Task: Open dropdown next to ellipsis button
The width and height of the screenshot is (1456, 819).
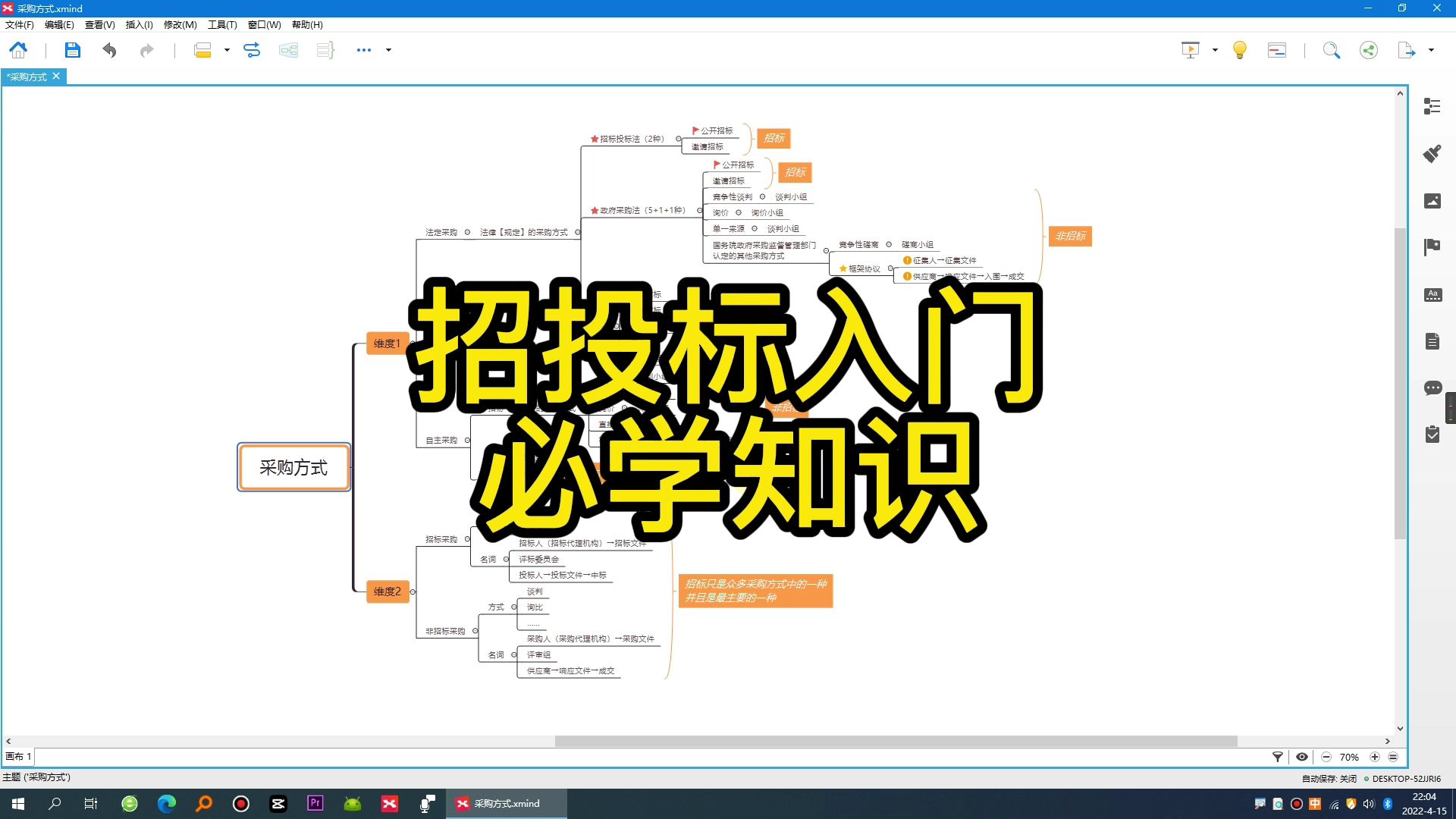Action: coord(389,50)
